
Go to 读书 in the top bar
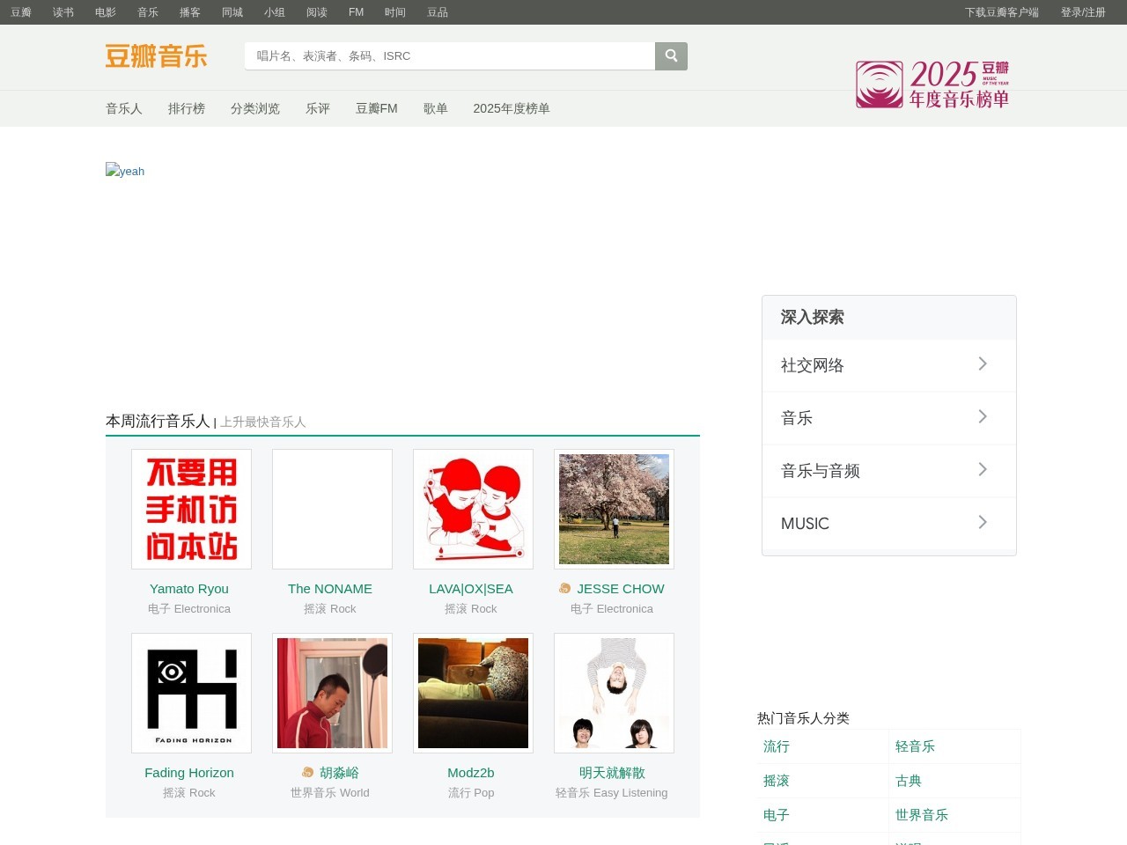tap(63, 12)
